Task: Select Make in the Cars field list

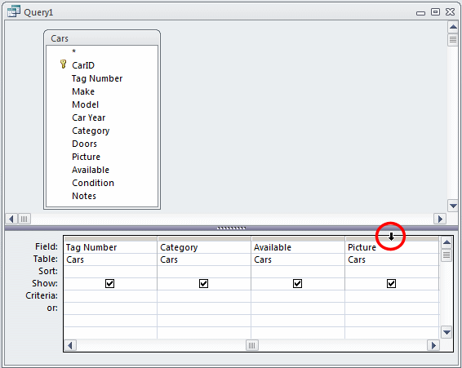Action: [83, 91]
